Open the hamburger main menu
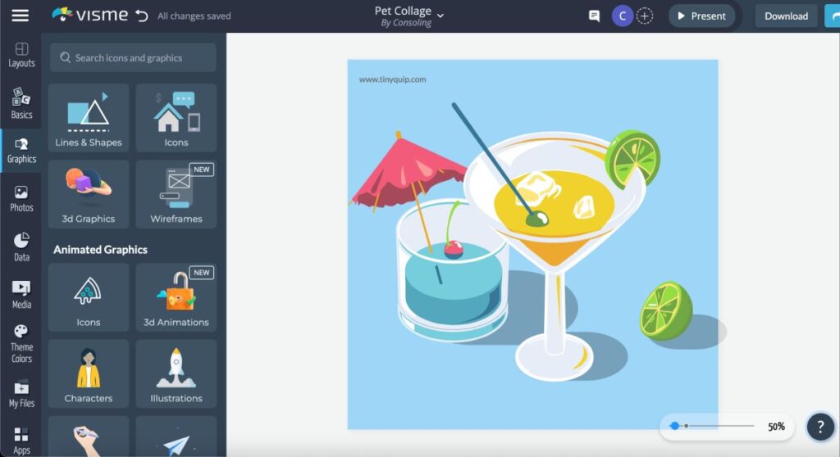 (21, 16)
